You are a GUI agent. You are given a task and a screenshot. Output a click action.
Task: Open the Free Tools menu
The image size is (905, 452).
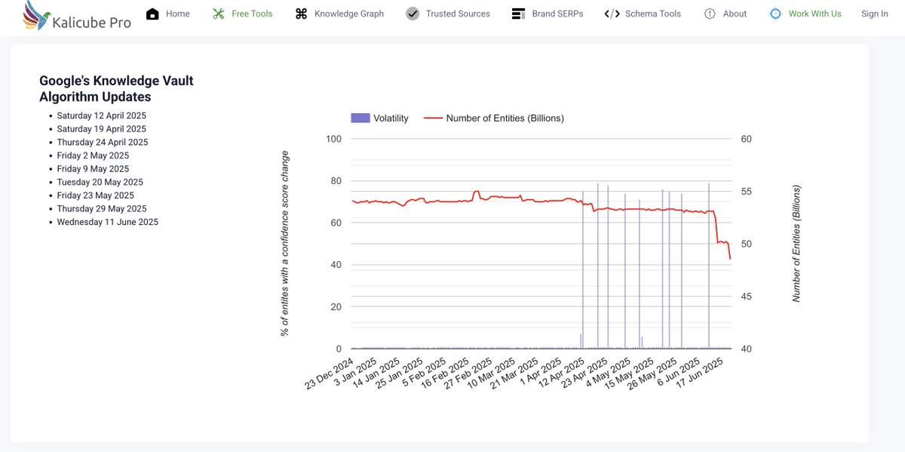(x=252, y=14)
